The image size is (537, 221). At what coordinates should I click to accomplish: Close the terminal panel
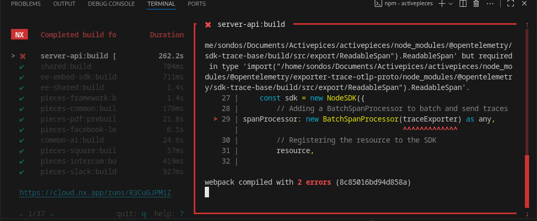[x=524, y=4]
